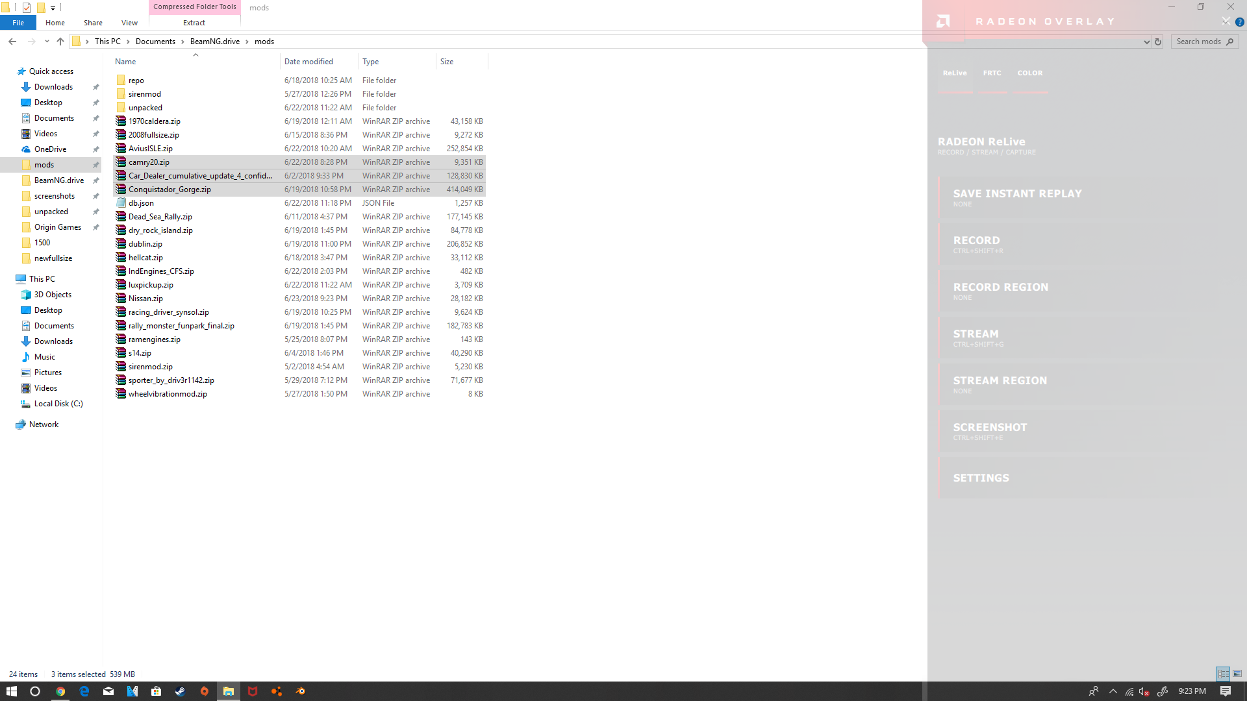1247x701 pixels.
Task: Close the Radeon Overlay panel
Action: [x=1226, y=21]
